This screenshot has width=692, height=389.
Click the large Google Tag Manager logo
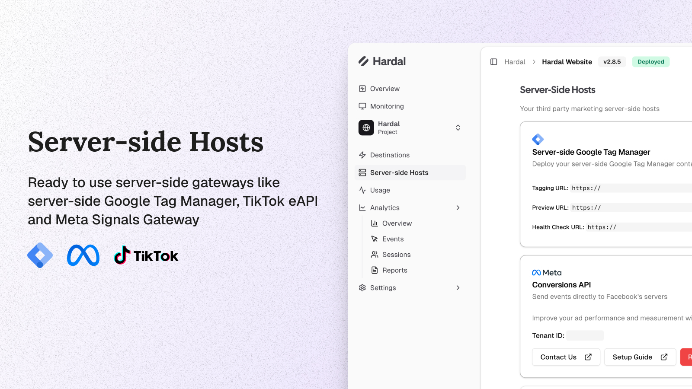click(40, 255)
